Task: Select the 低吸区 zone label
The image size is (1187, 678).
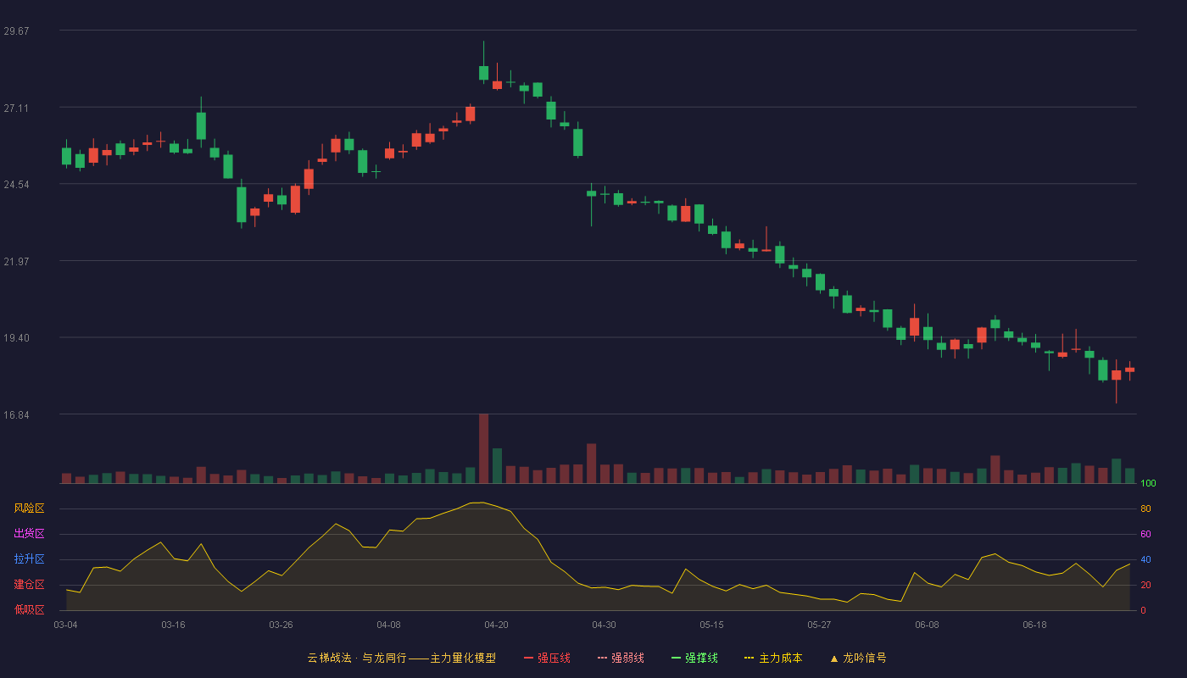Action: pos(30,609)
